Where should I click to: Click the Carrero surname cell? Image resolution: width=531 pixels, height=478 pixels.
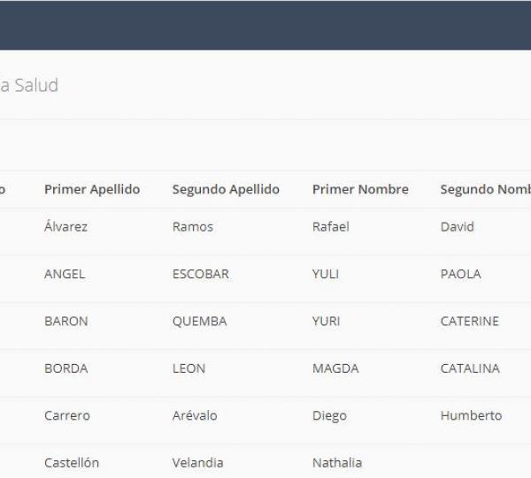(67, 416)
